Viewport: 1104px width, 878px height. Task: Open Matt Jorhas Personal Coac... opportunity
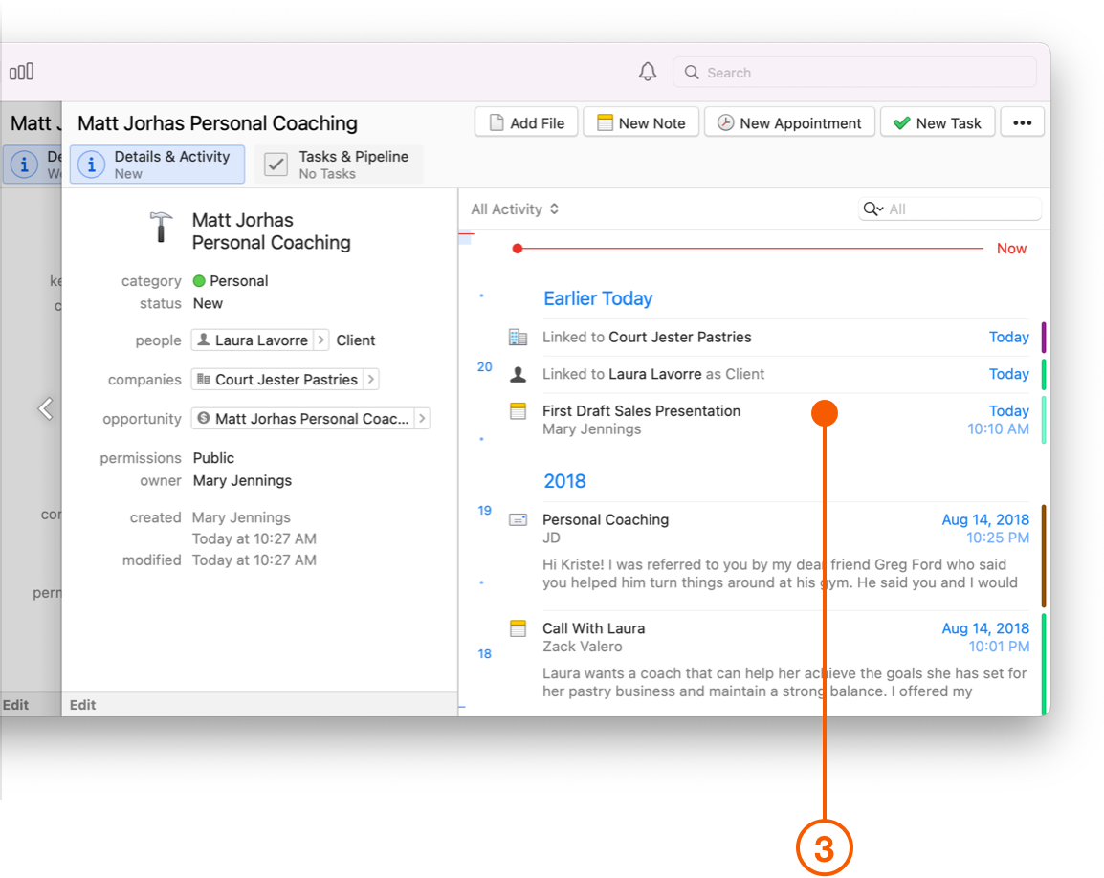click(x=302, y=419)
